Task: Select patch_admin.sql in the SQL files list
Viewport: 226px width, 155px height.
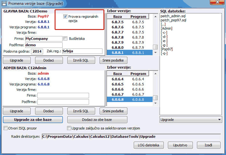Action: click(x=172, y=16)
